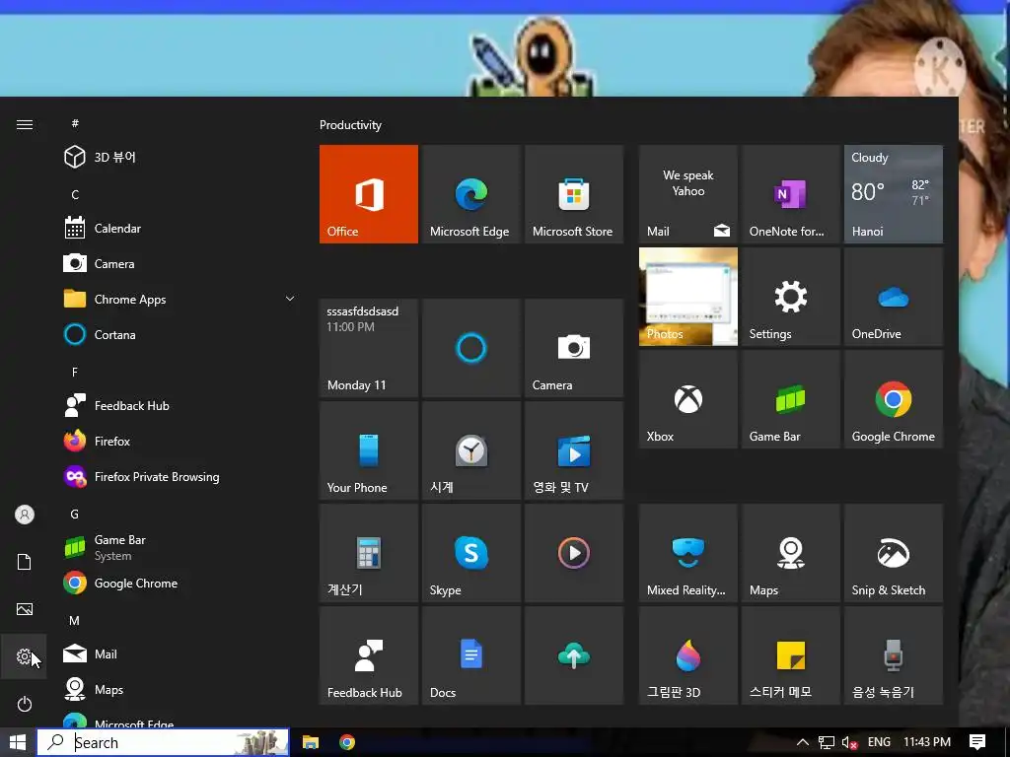The width and height of the screenshot is (1010, 757).
Task: Open the Docs tile
Action: (x=470, y=655)
